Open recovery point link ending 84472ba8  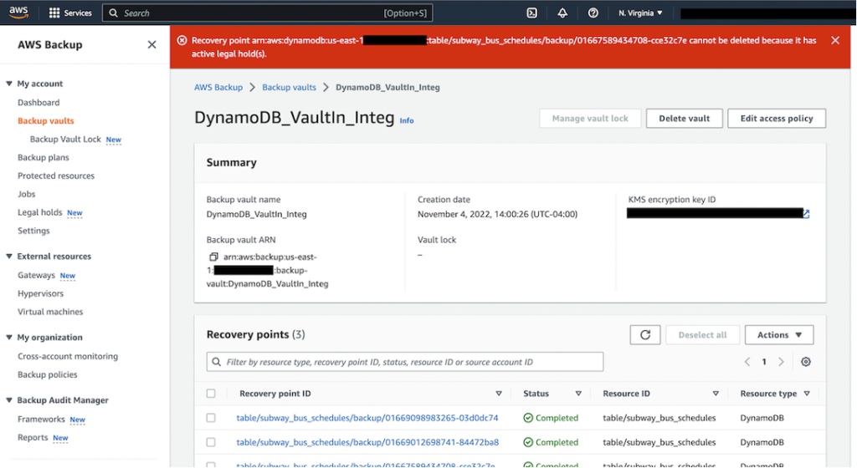tap(367, 442)
